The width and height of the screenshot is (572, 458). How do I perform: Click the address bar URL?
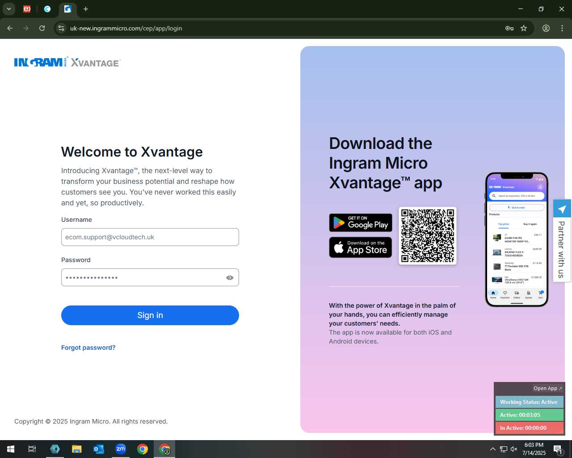[126, 28]
